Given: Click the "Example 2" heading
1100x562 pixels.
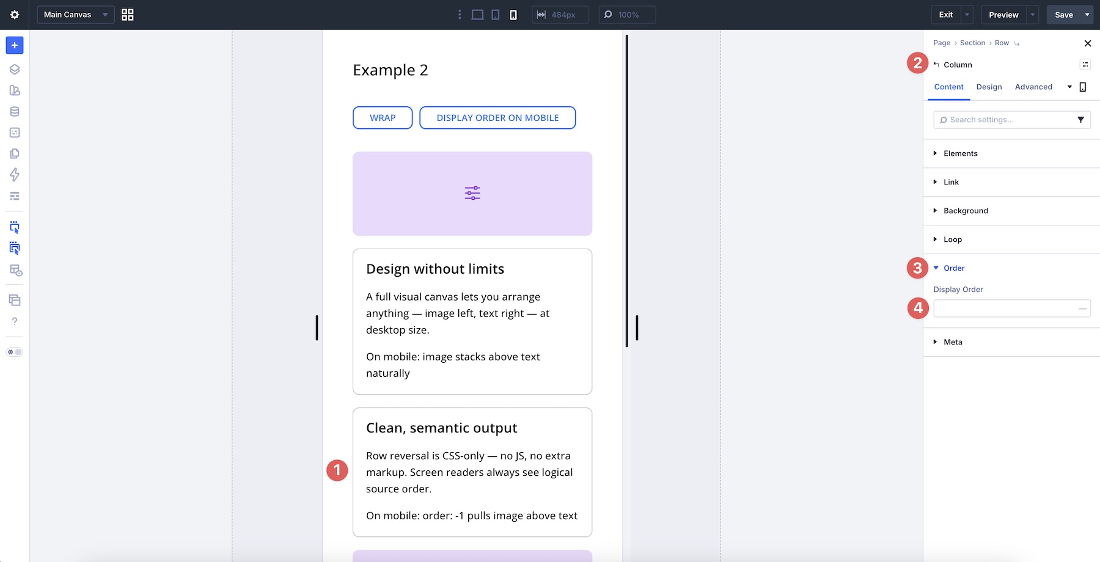Looking at the screenshot, I should point(391,70).
